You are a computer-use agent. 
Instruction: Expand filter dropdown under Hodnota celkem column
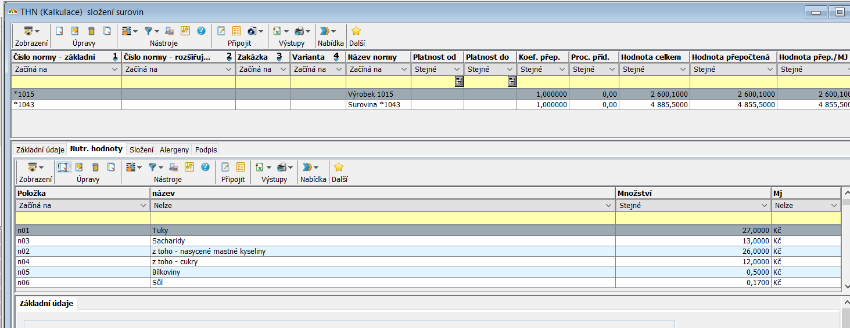(x=684, y=70)
